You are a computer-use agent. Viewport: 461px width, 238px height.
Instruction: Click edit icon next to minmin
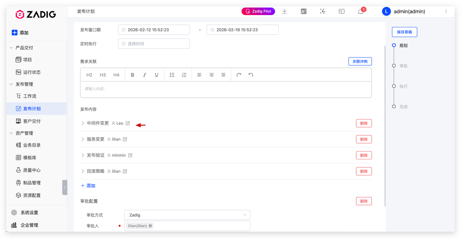click(130, 155)
